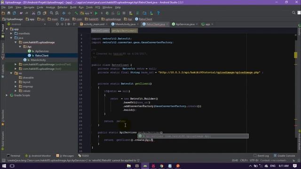Open the Messages tool window
301x169 pixels.
pos(65,156)
